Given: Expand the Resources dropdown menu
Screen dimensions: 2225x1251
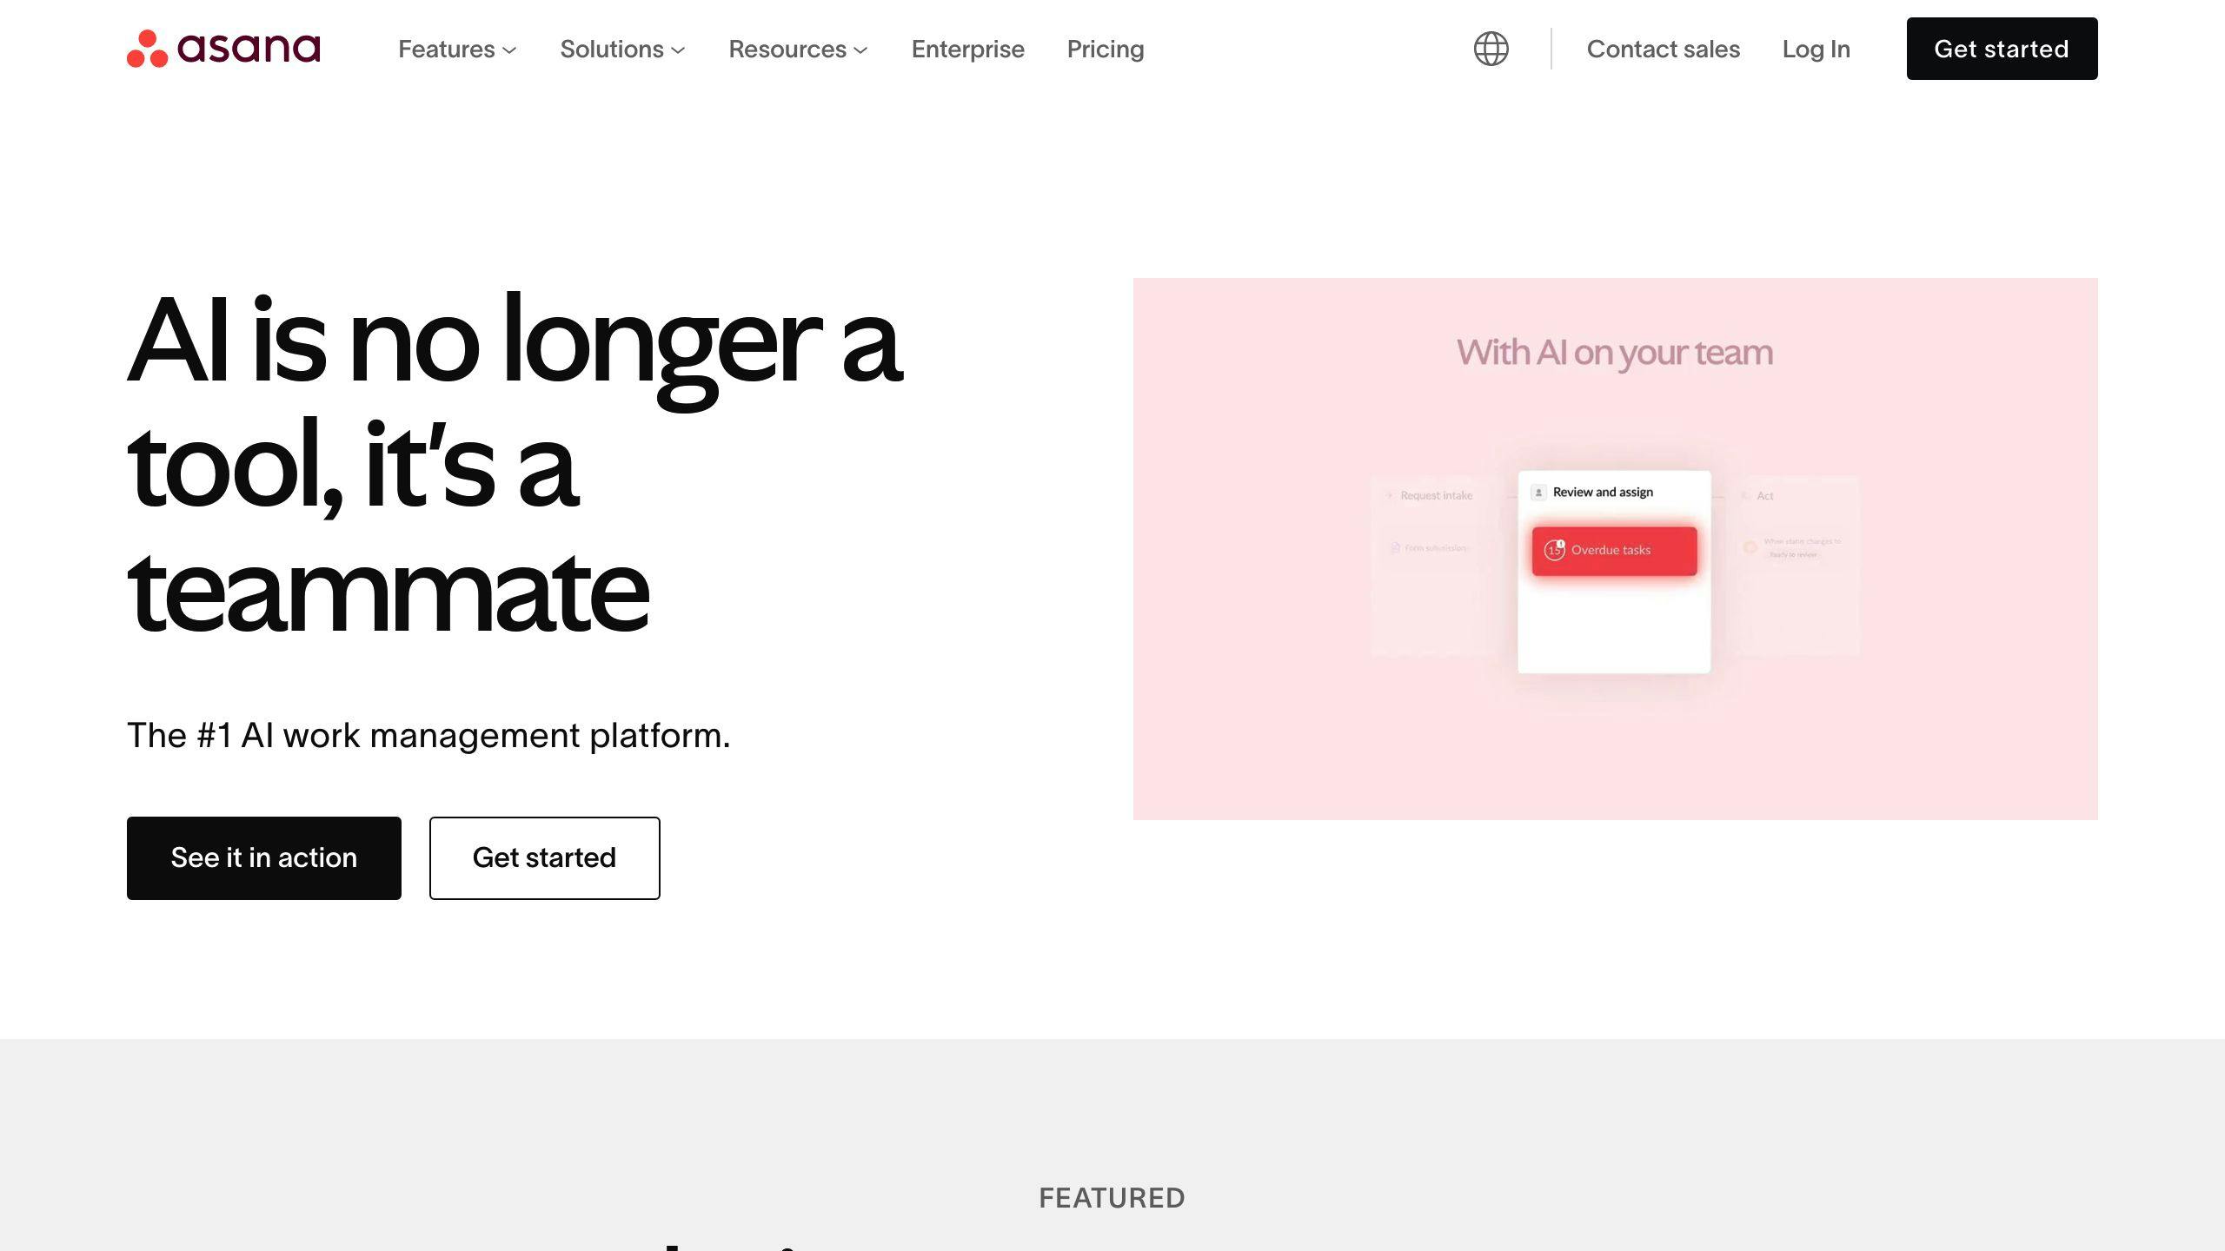Looking at the screenshot, I should click(x=796, y=49).
